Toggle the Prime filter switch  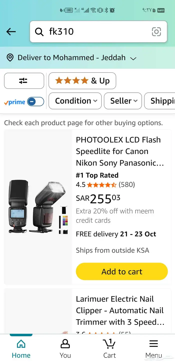[35, 102]
